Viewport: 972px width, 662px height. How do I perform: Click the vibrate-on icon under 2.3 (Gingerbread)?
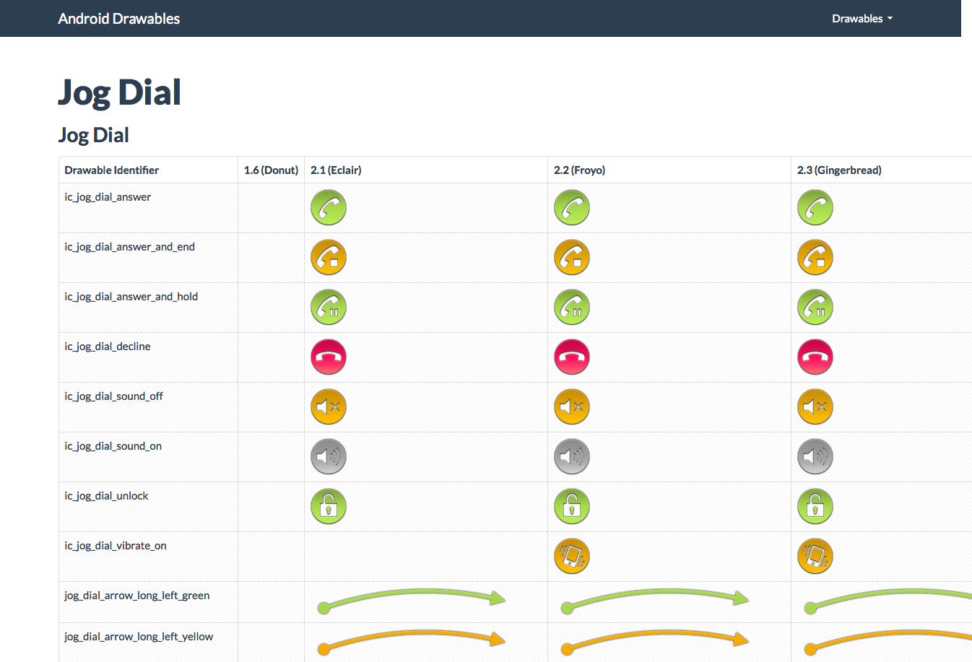tap(815, 557)
